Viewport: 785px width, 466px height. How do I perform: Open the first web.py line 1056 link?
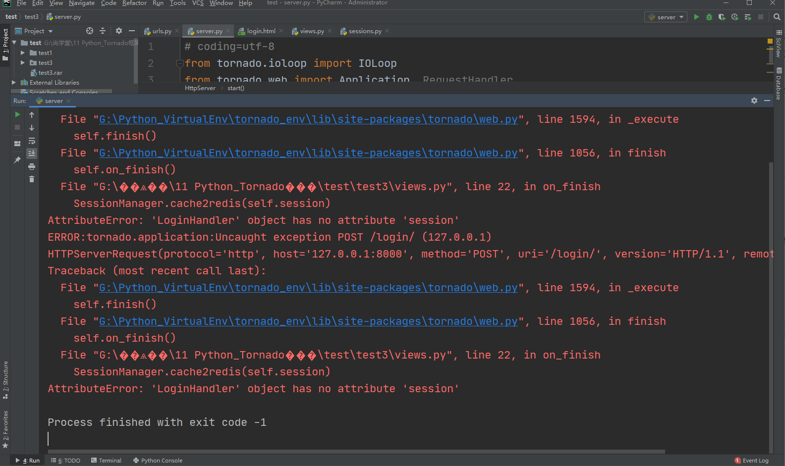point(308,153)
